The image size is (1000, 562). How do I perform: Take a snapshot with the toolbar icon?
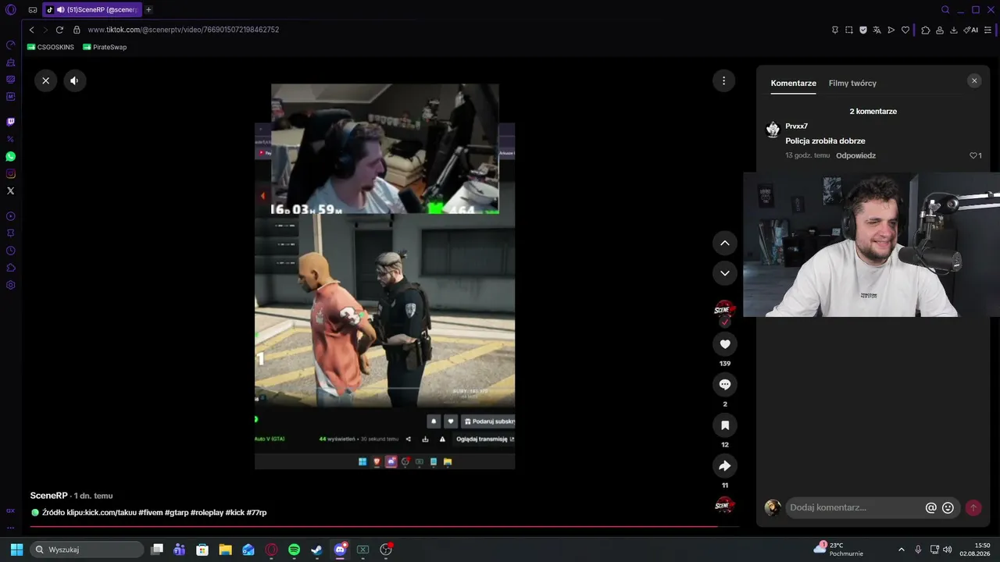click(849, 30)
